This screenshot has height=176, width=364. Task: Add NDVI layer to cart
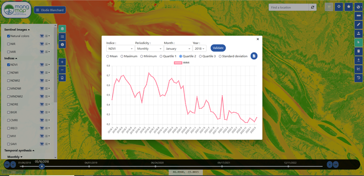(x=42, y=65)
